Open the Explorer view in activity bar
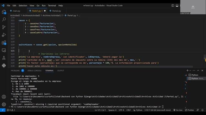 (x=4, y=12)
